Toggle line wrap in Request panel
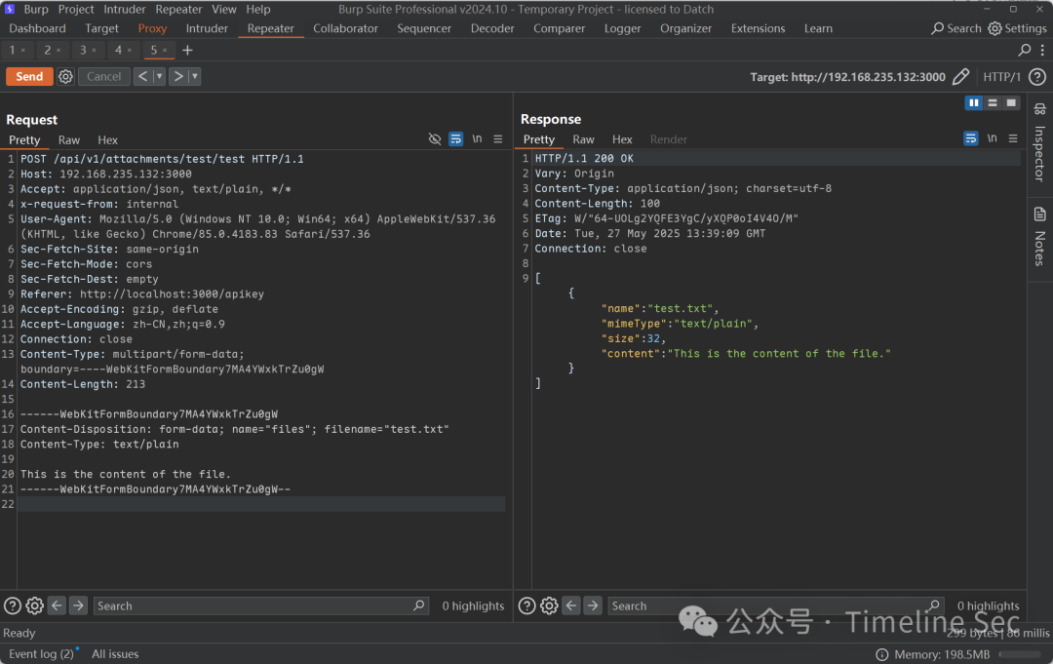This screenshot has width=1053, height=664. click(x=455, y=139)
